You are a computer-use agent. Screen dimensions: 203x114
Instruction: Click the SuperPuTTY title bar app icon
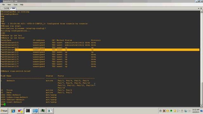click(1, 1)
